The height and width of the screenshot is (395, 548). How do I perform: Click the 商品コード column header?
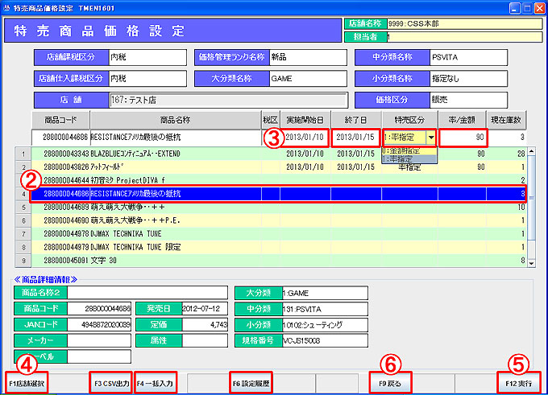pos(61,120)
